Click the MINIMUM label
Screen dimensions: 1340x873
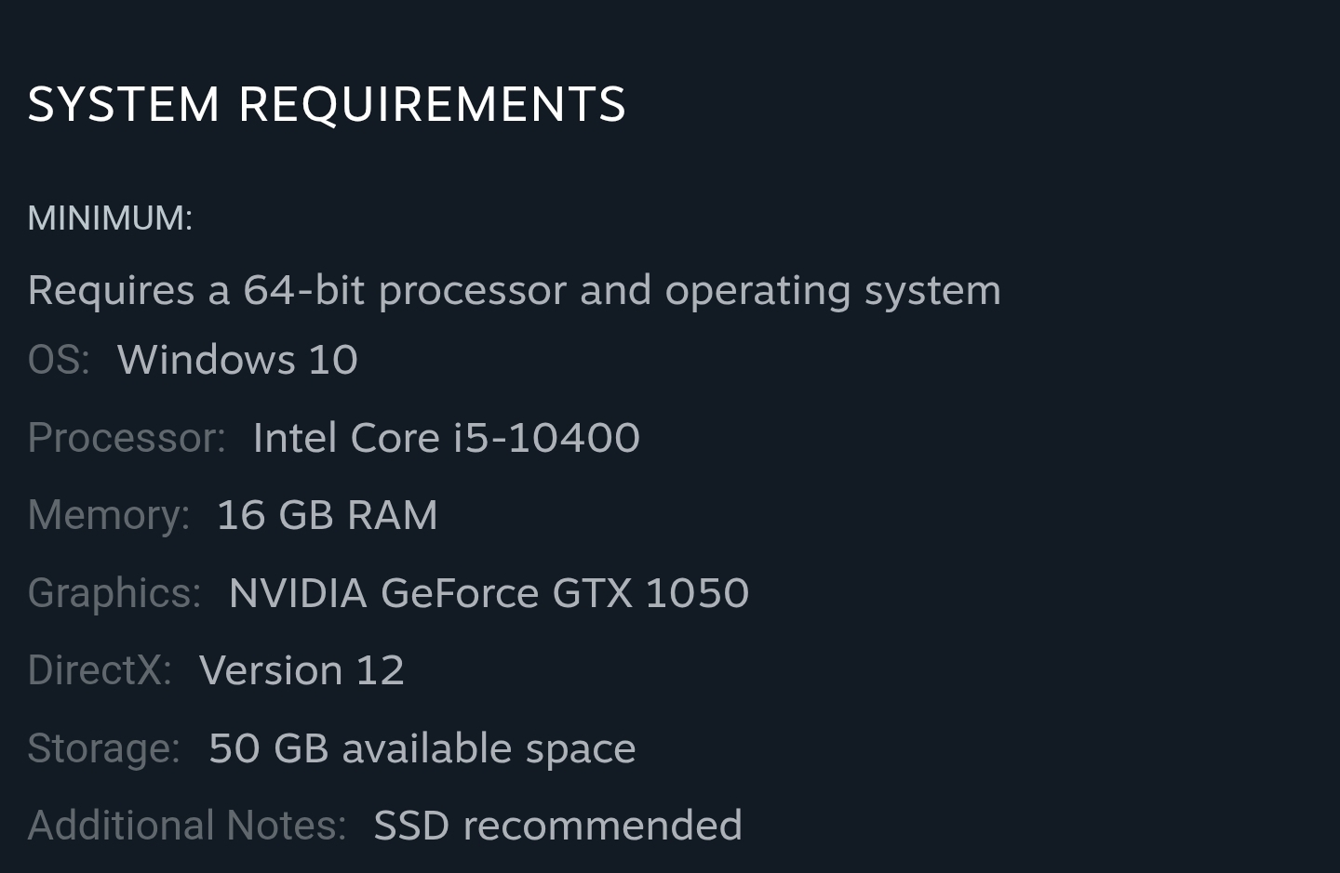click(110, 218)
